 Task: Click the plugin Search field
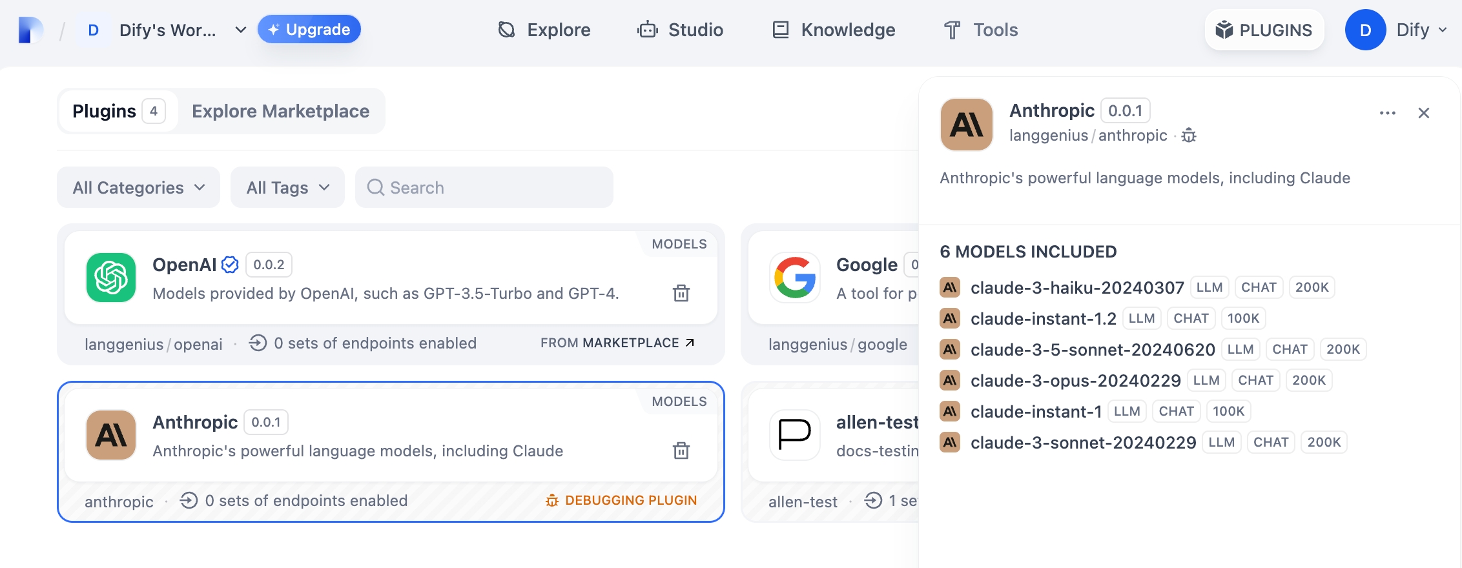tap(484, 188)
